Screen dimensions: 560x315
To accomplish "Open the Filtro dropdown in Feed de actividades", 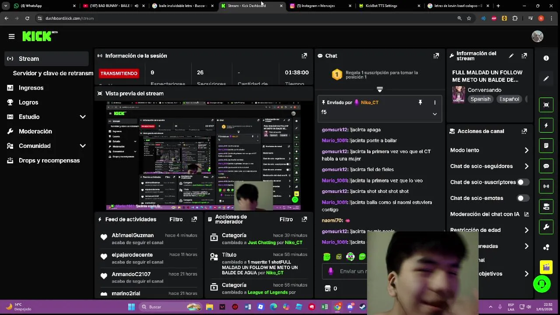I will click(x=176, y=219).
